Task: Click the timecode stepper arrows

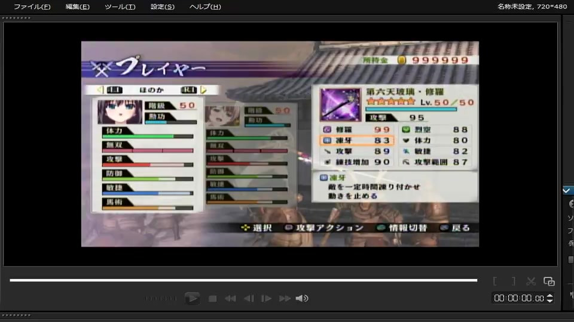Action: [549, 298]
